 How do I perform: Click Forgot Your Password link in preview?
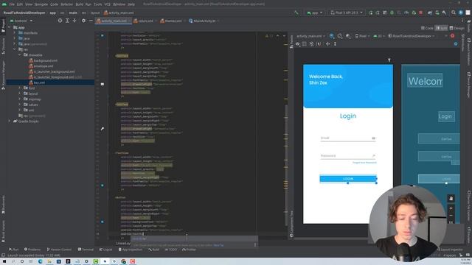pos(364,163)
